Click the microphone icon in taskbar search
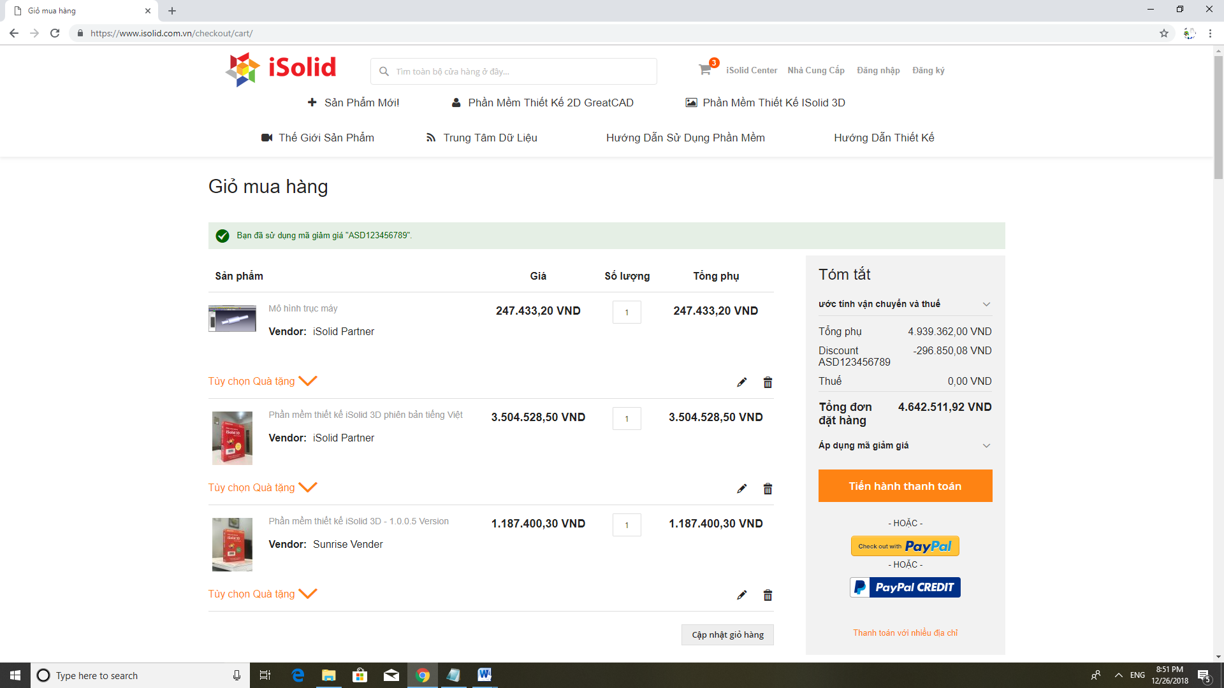The image size is (1224, 688). pos(237,675)
